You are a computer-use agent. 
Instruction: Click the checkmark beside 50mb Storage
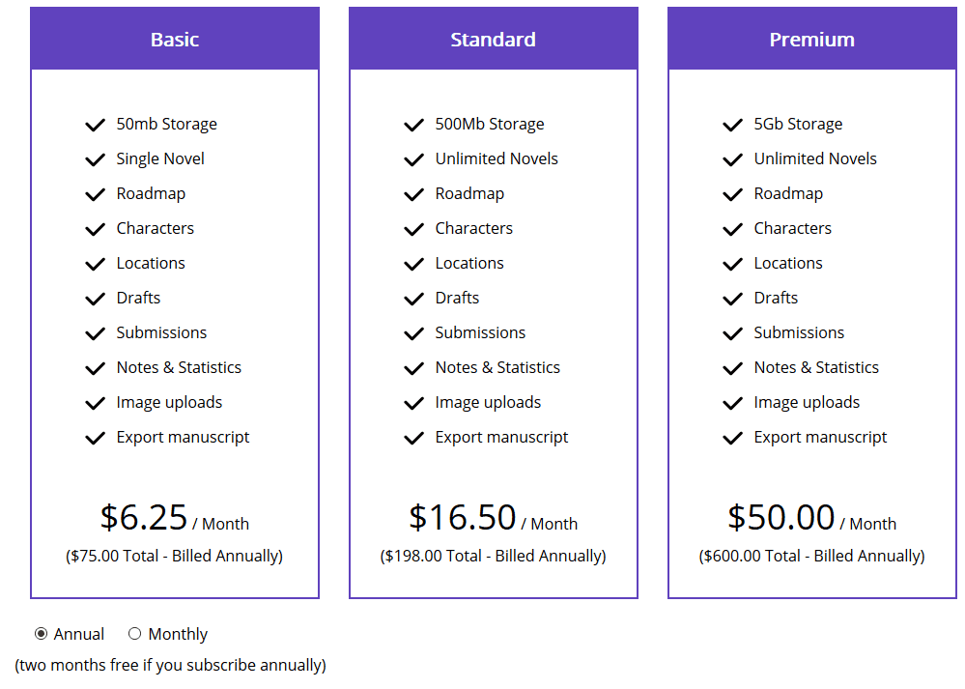point(95,124)
